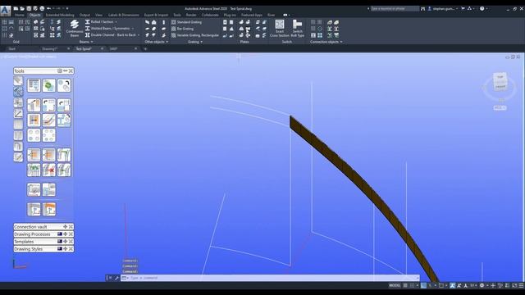Expand the Grating panel dropdown
Viewport: 525px width, 295px height.
[x=195, y=42]
